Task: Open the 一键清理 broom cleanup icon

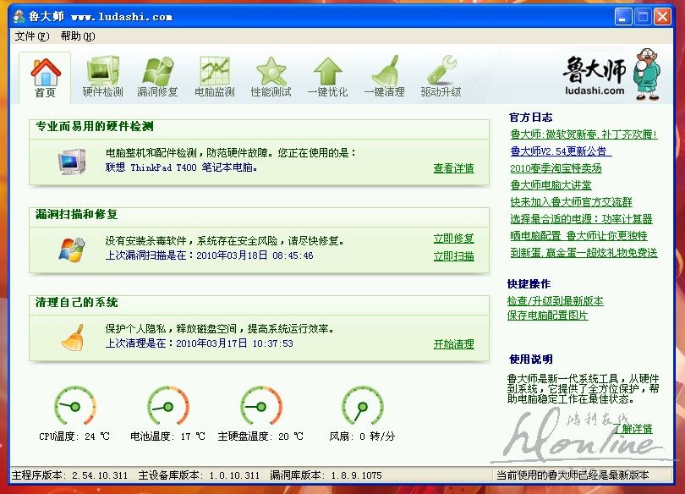Action: (x=384, y=76)
